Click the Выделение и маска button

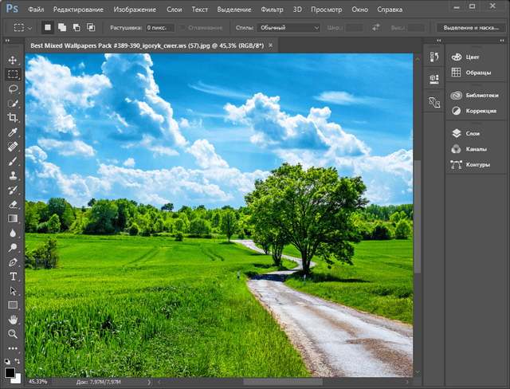coord(470,27)
